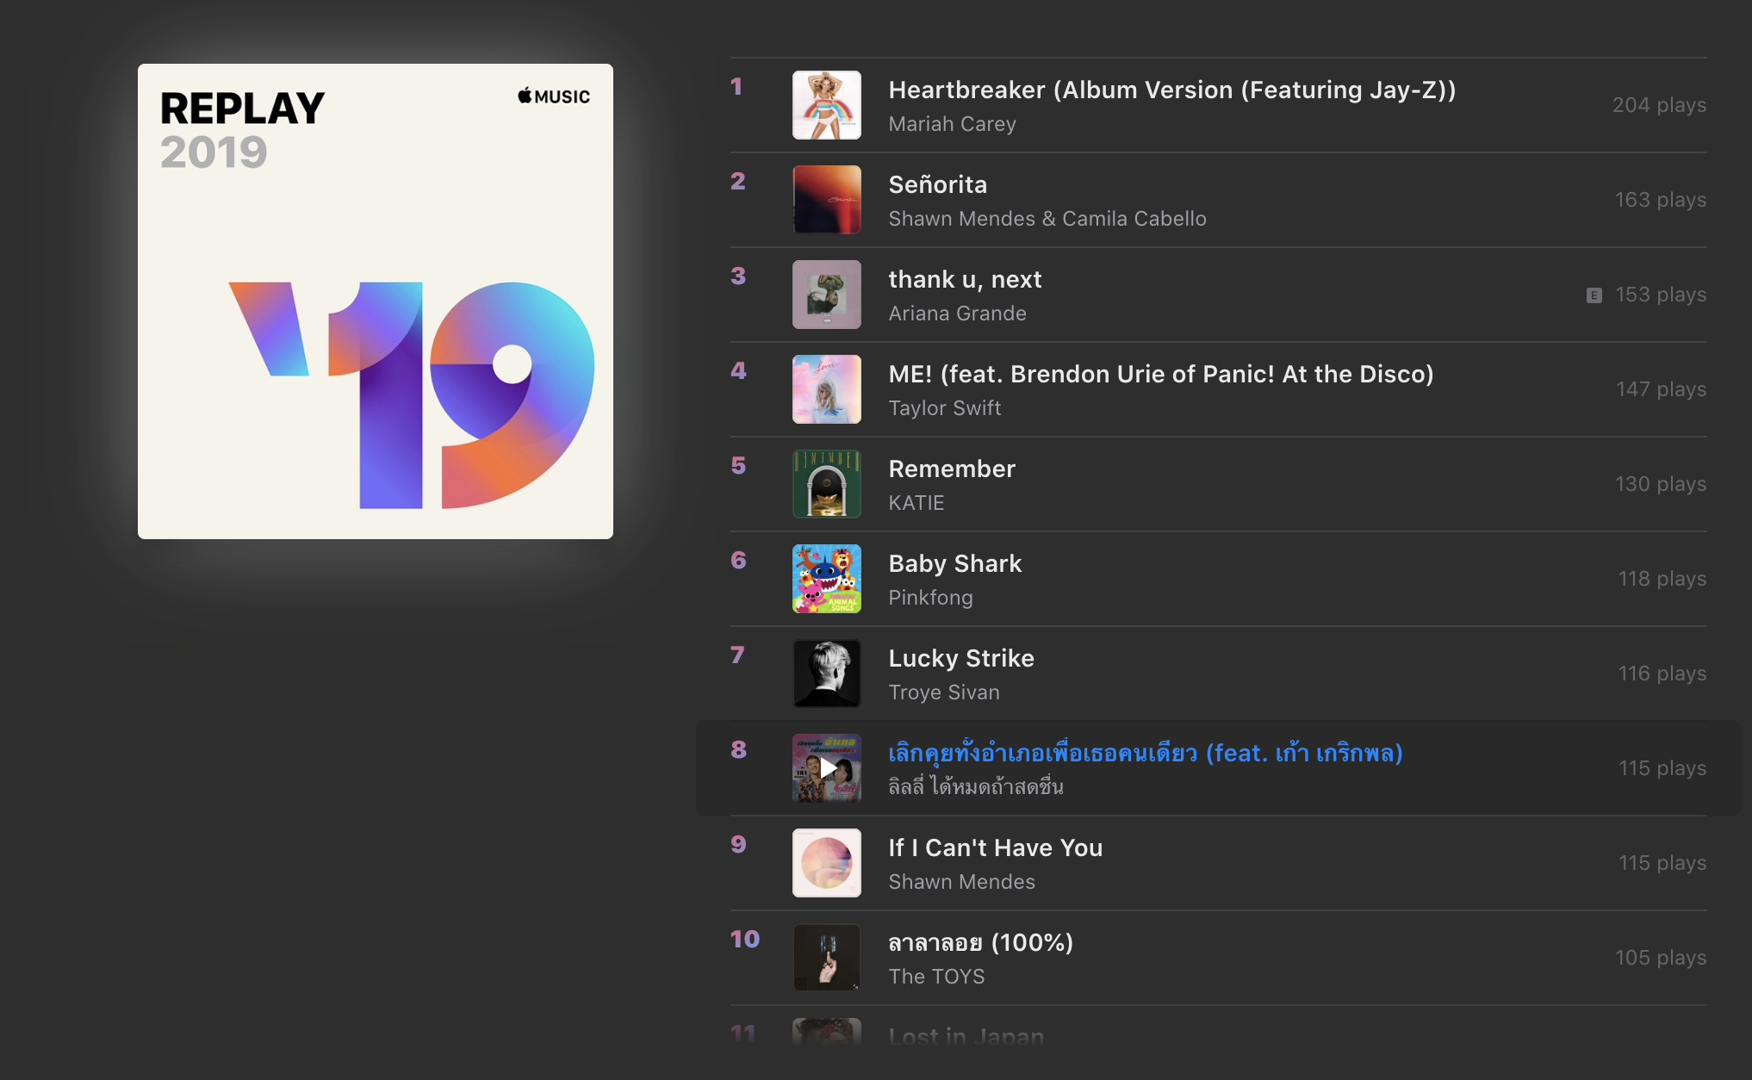Click the If I Can't Have You artwork
This screenshot has height=1080, width=1752.
(x=826, y=863)
